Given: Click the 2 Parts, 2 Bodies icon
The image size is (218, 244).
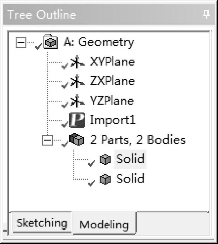Looking at the screenshot, I should pos(77,140).
